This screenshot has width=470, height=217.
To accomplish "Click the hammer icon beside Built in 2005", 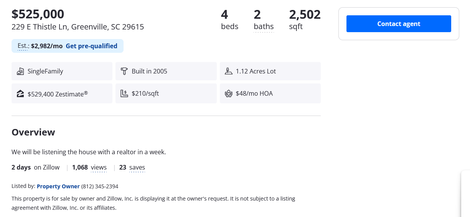I will (x=124, y=71).
